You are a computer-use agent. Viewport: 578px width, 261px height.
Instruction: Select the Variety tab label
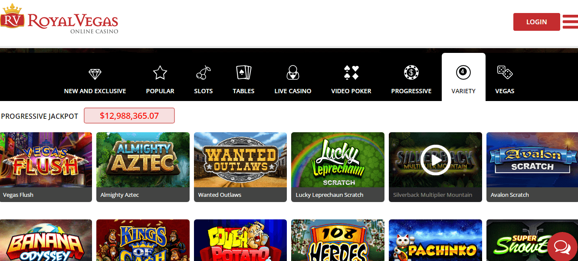point(463,91)
